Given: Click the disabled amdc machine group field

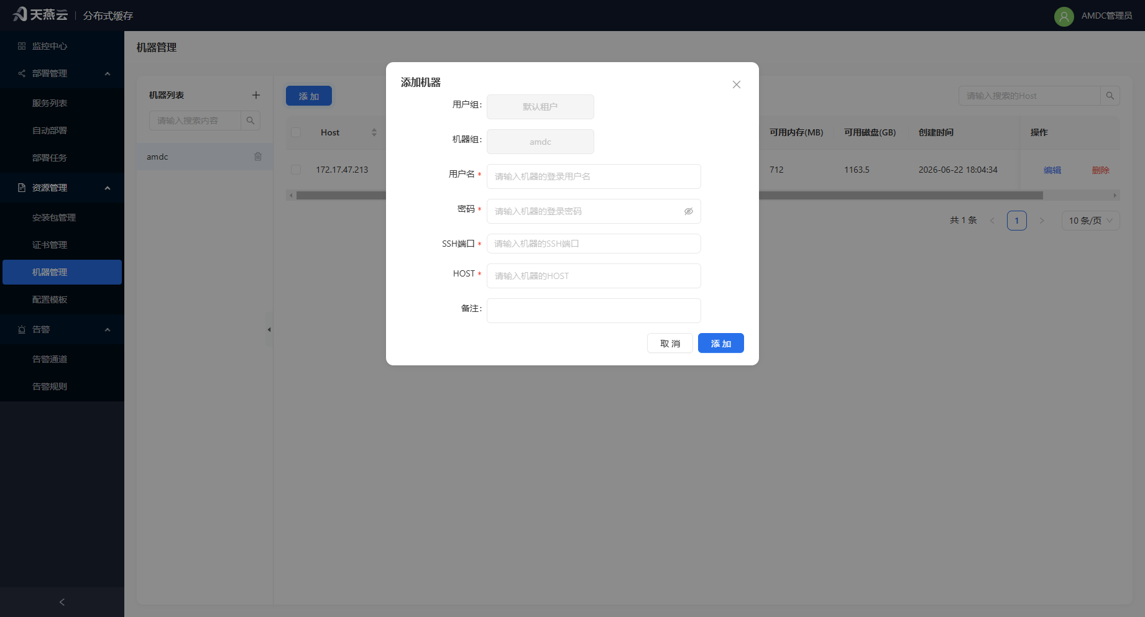Looking at the screenshot, I should coord(540,142).
